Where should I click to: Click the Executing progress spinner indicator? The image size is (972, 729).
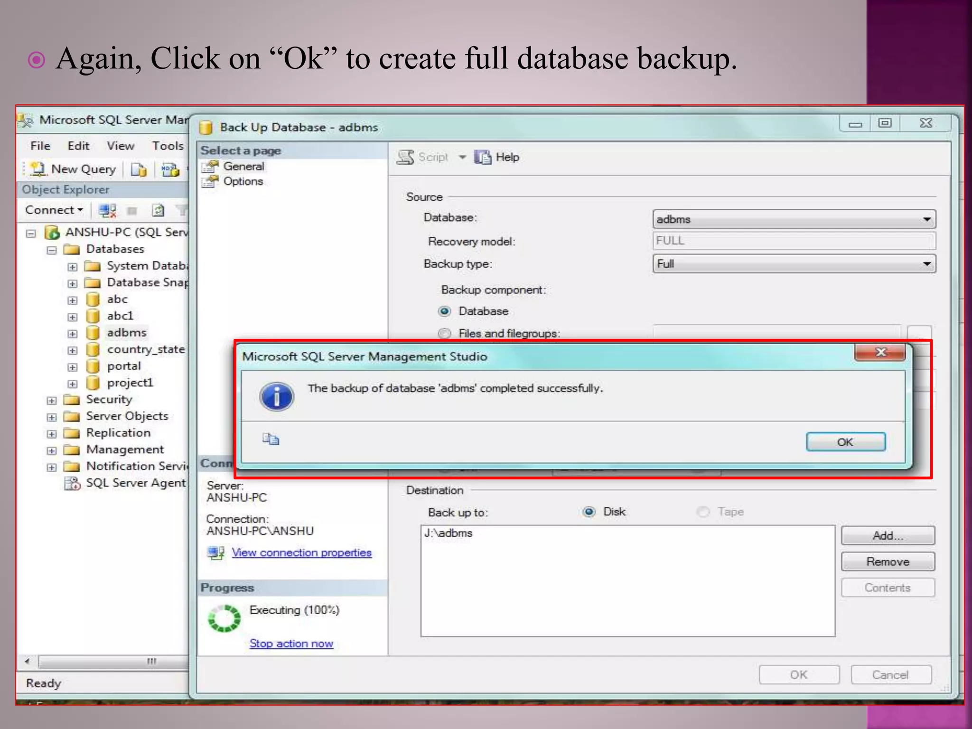224,618
